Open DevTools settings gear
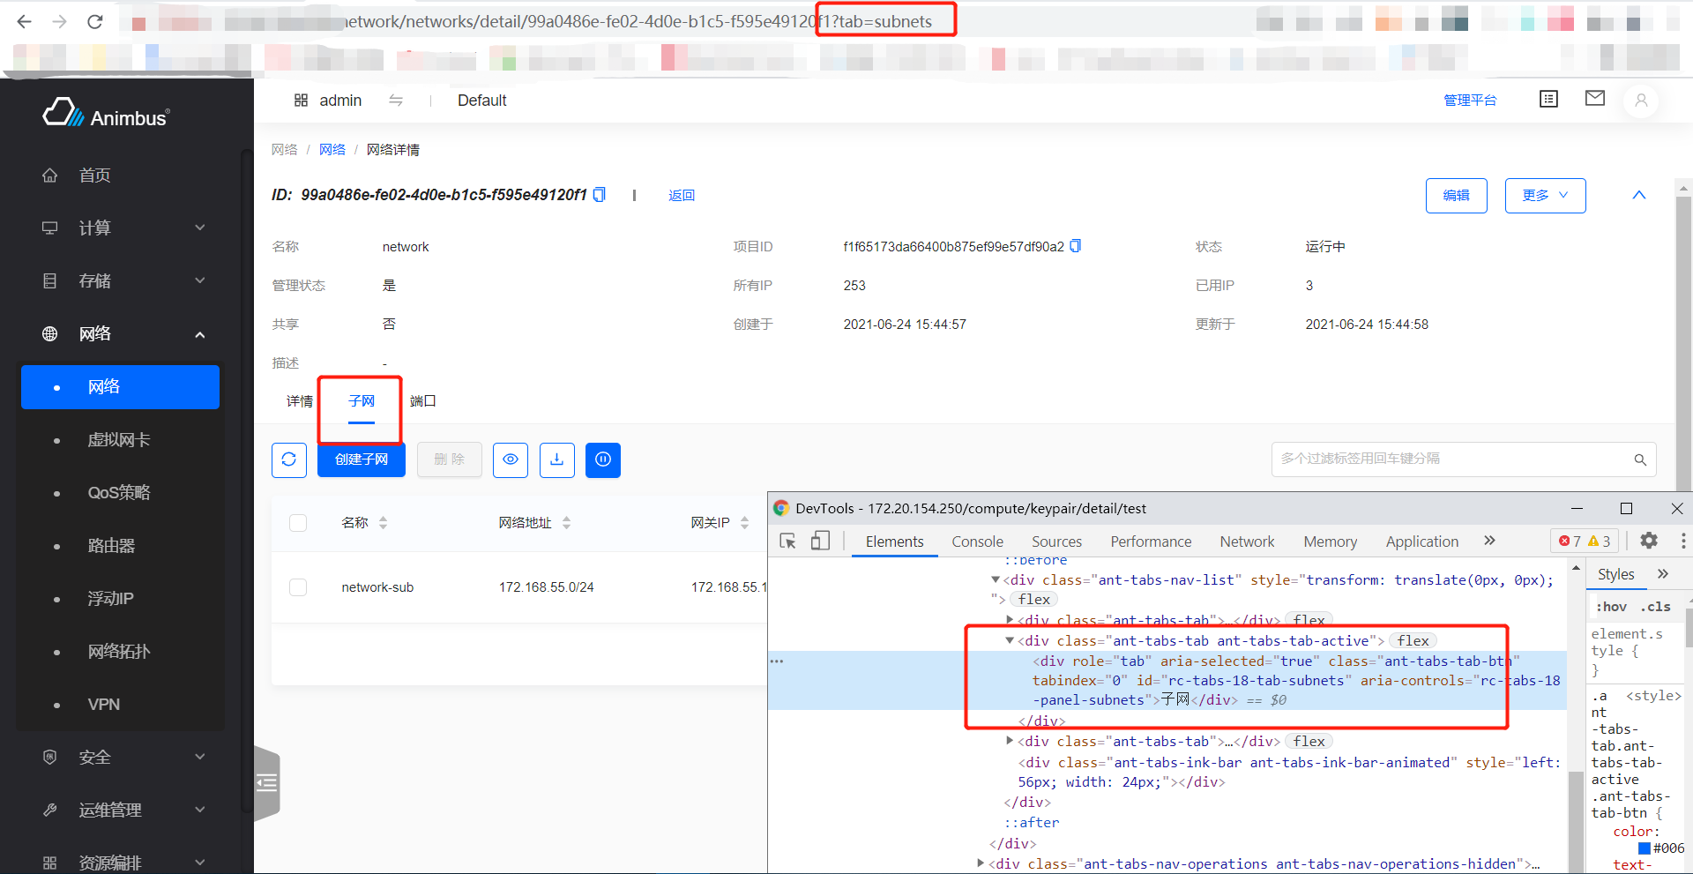1693x874 pixels. pyautogui.click(x=1648, y=541)
